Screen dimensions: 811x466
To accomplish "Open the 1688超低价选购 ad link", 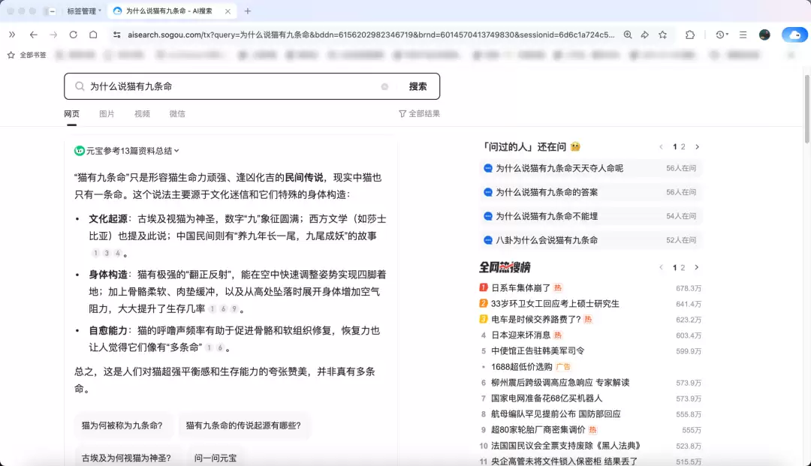I will (522, 367).
